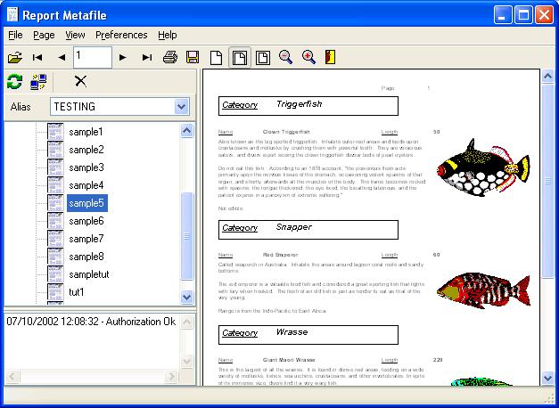Click the tut1 report icon

click(x=55, y=292)
